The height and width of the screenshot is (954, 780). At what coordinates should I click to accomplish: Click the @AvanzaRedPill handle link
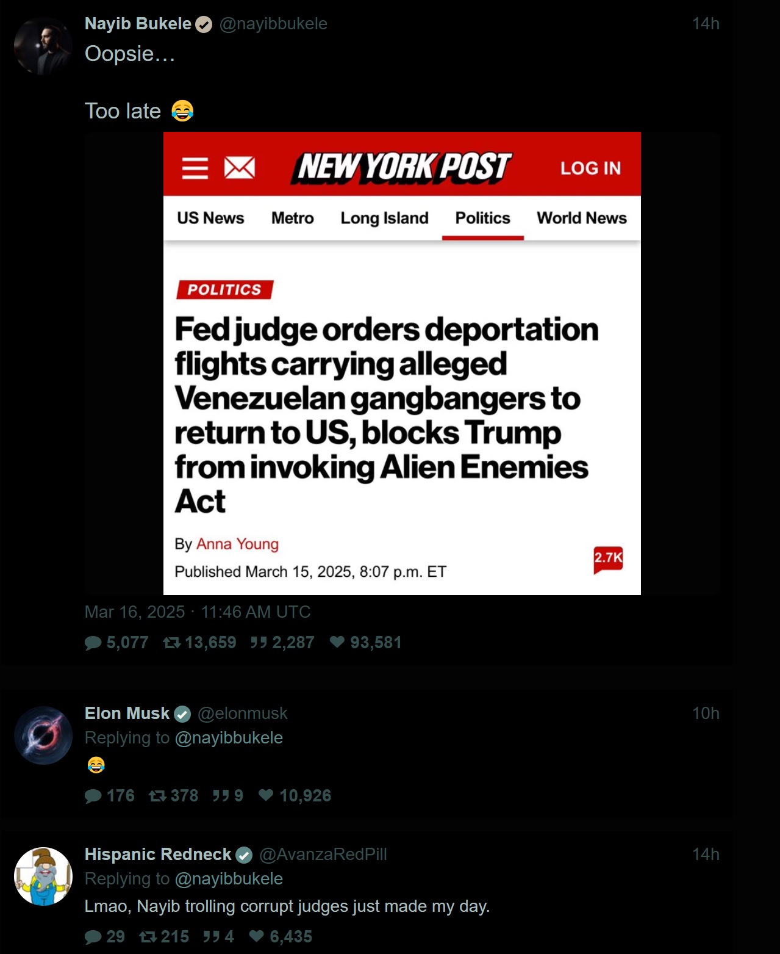tap(323, 855)
